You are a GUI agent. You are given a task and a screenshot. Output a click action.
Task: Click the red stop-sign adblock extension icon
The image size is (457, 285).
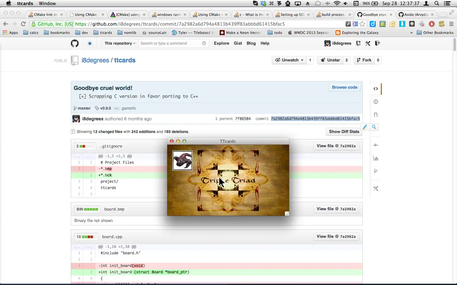pos(432,24)
